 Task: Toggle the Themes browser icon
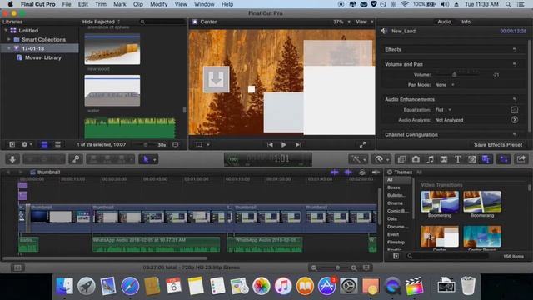pyautogui.click(x=486, y=159)
